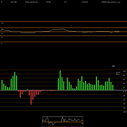This screenshot has width=127, height=127.
Task: Click the 100 label on the RSI axis
Action: tap(2, 23)
